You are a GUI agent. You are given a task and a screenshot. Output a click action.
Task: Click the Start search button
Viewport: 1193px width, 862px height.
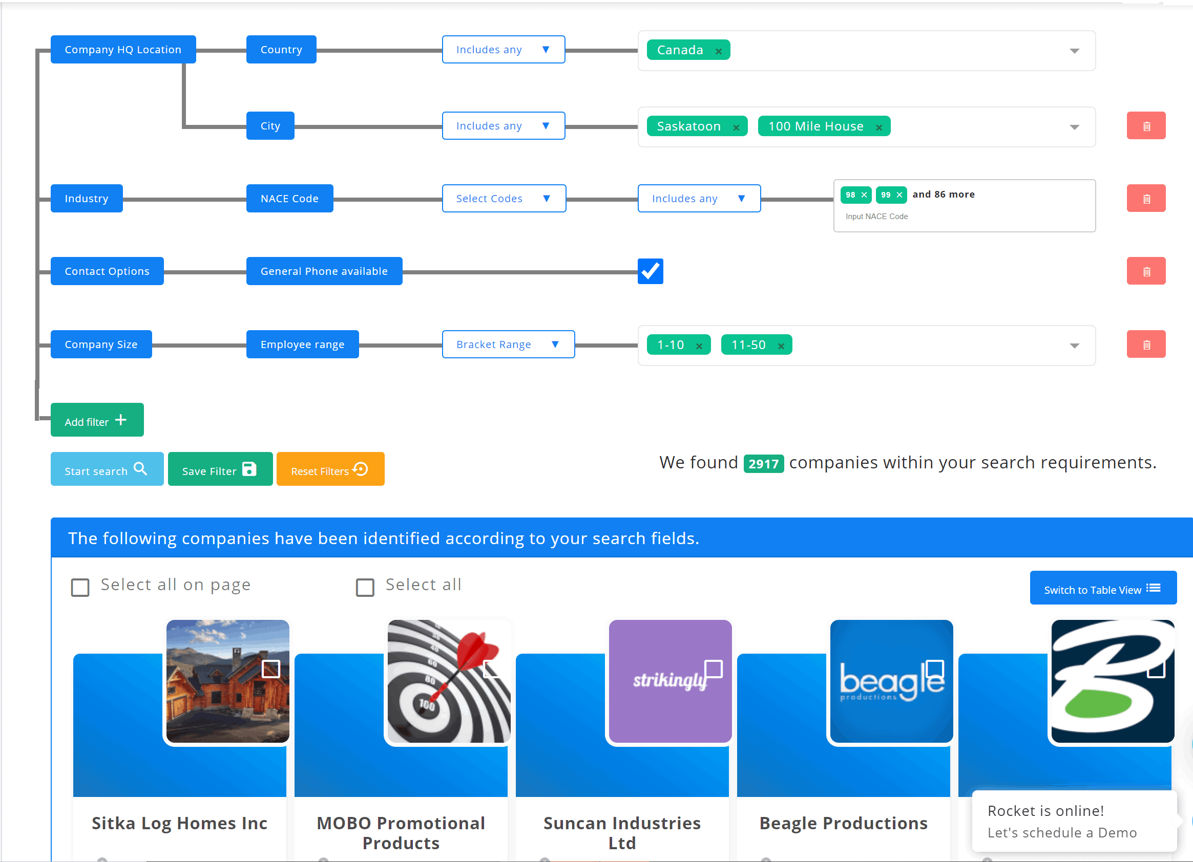[107, 469]
